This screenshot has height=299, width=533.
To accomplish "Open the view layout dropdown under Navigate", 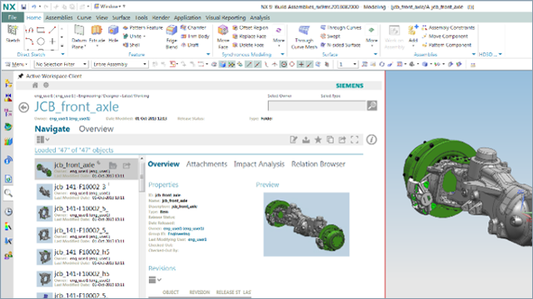I will click(42, 140).
